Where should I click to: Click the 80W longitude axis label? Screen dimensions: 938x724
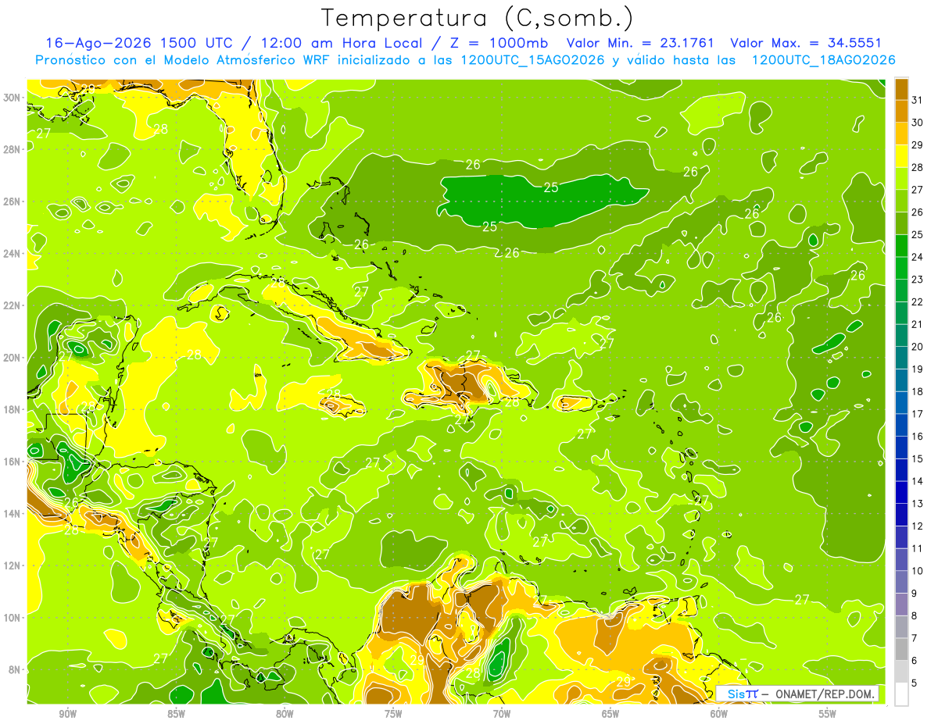point(285,714)
